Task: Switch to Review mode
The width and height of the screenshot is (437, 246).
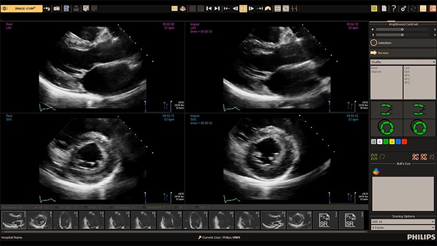Action: 403,52
